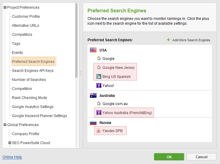Viewport: 220px width, 164px height.
Task: Click the Yahoo Australia Y icon
Action: (99, 113)
